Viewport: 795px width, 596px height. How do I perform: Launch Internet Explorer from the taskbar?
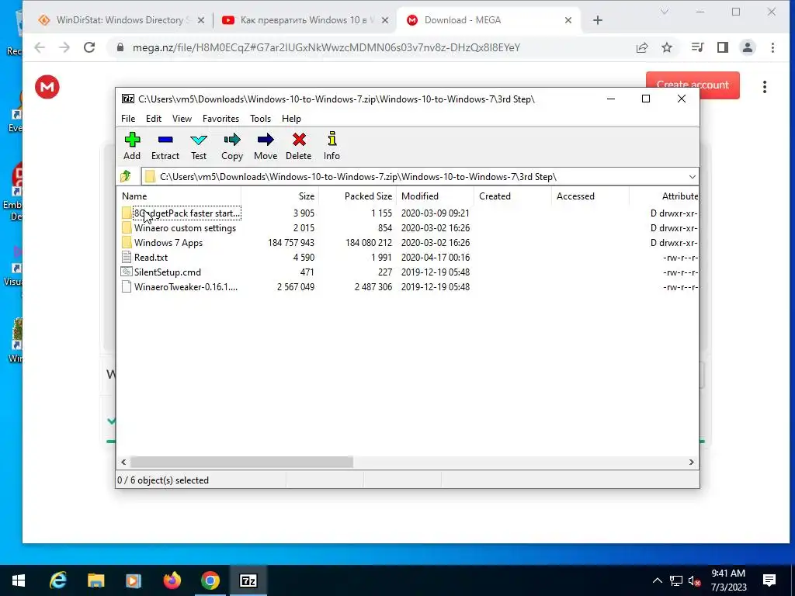[57, 580]
